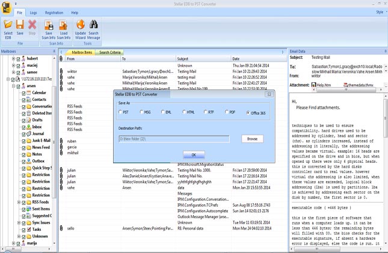The width and height of the screenshot is (388, 253).
Task: Select the PST save format
Action: 120,112
